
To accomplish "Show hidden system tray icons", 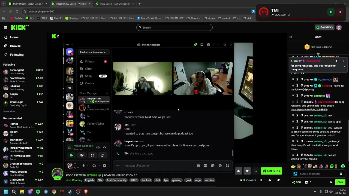I will [x=315, y=192].
